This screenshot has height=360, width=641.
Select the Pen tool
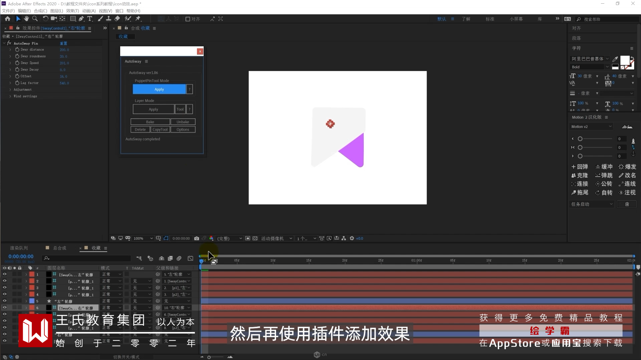tap(81, 19)
